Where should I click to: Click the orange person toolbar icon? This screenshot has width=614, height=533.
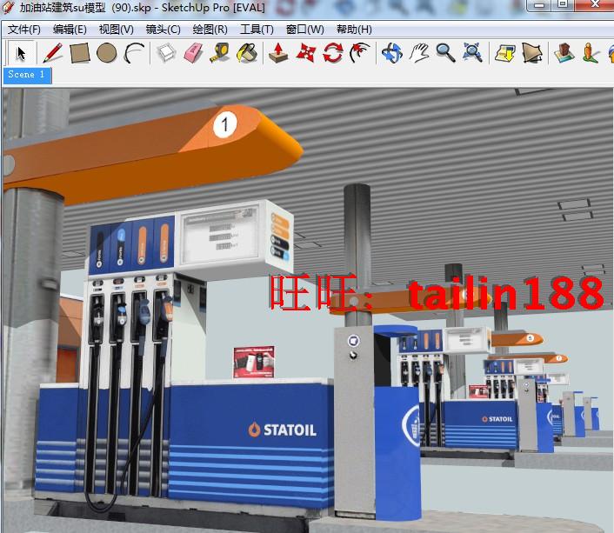(591, 53)
